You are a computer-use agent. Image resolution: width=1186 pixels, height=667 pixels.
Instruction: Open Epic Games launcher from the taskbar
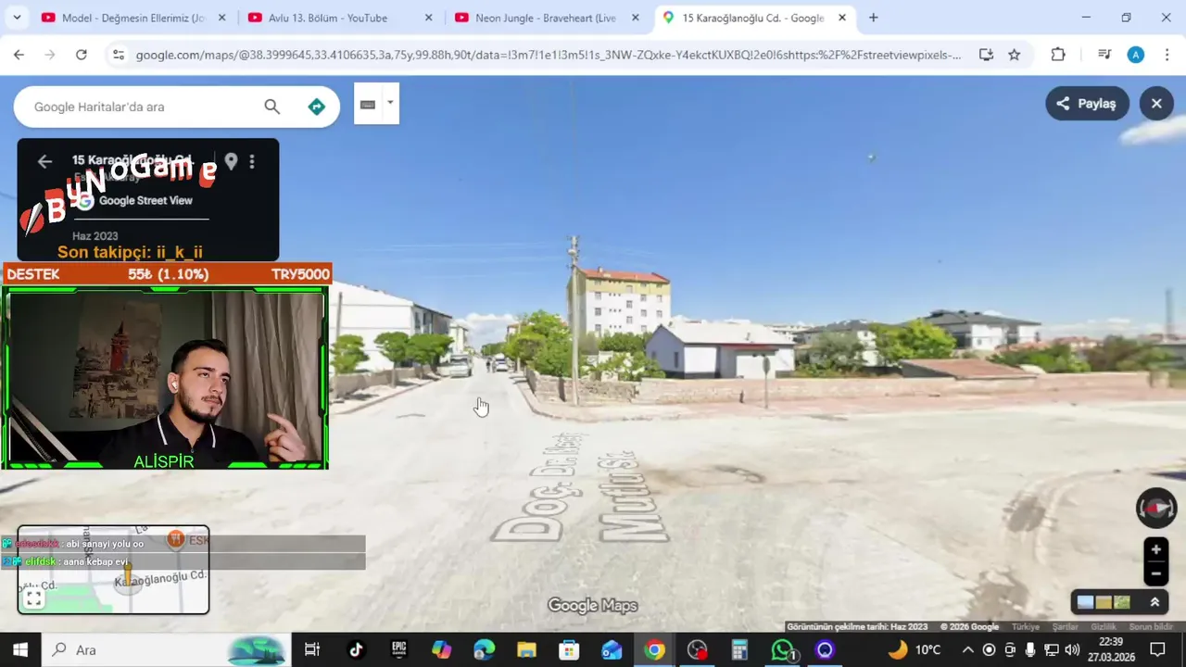click(398, 649)
